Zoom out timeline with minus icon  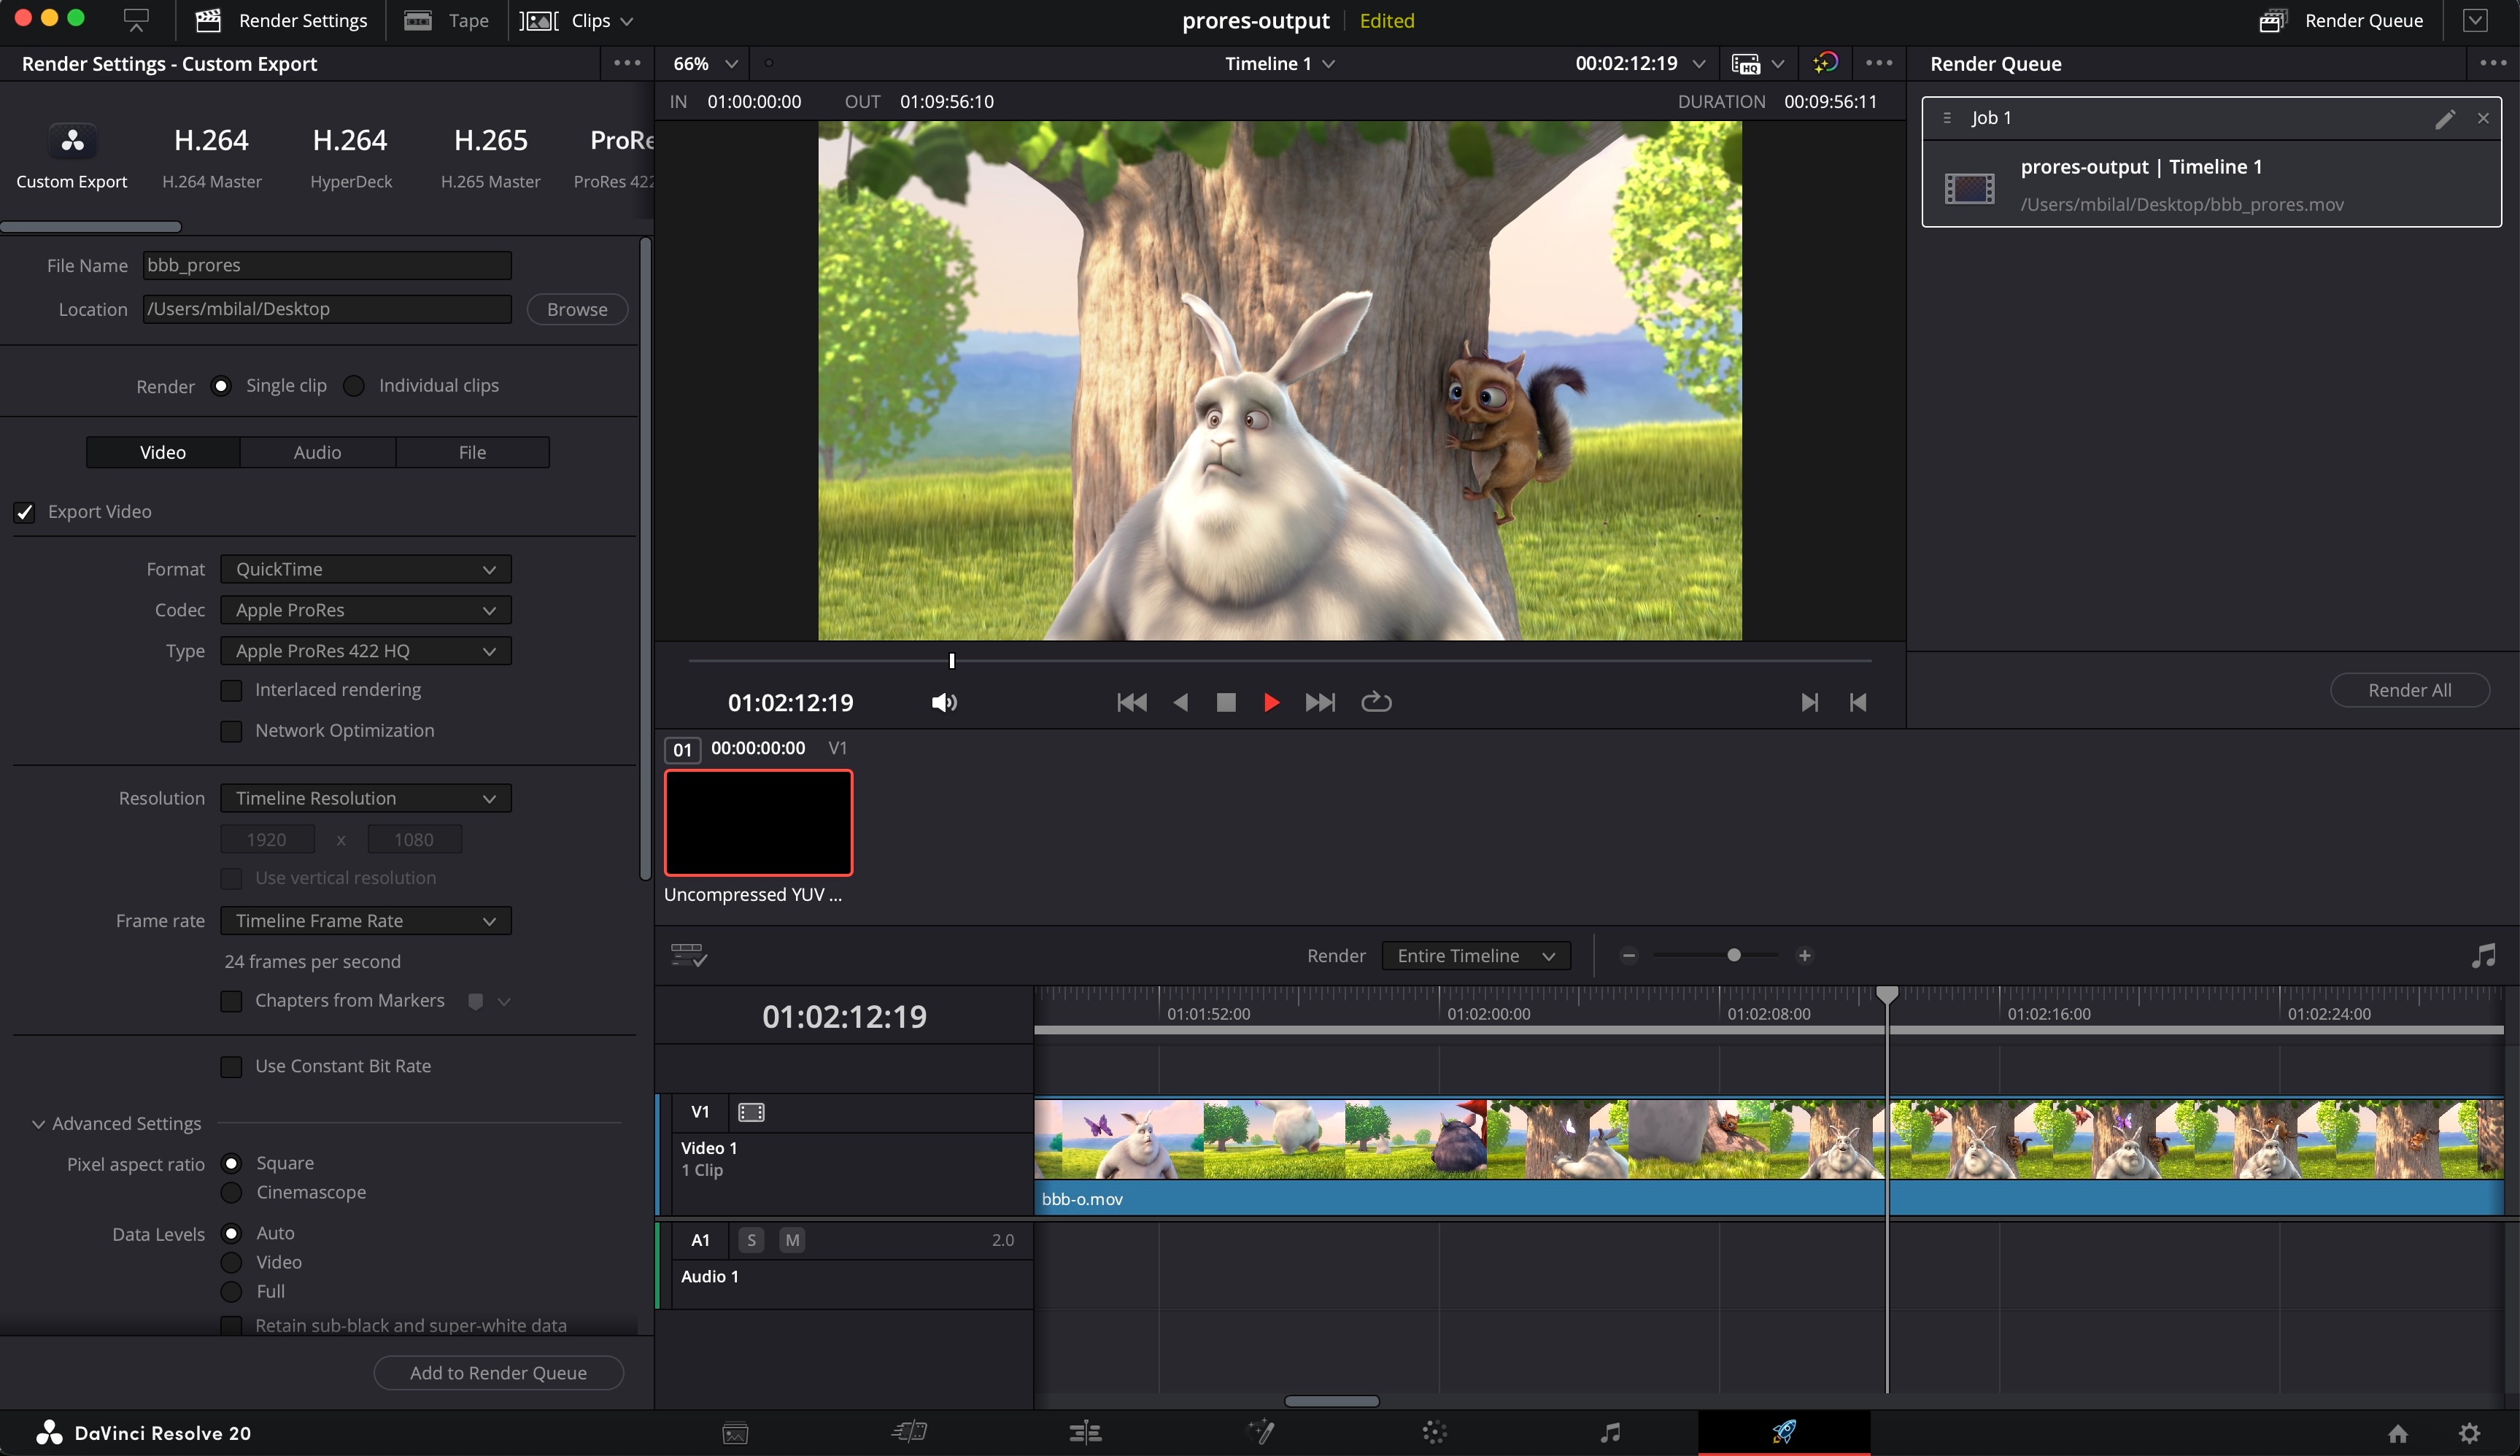coord(1629,955)
